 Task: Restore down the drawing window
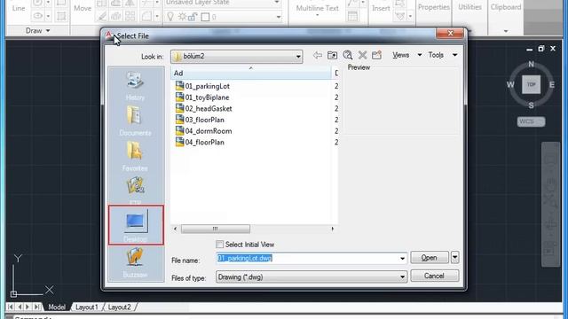(x=540, y=49)
